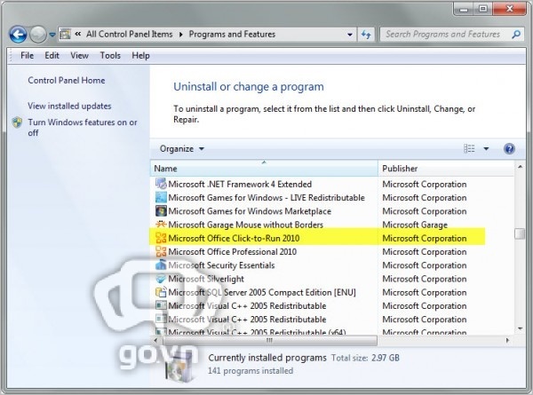Open View installed updates link
This screenshot has height=395, width=533.
69,106
